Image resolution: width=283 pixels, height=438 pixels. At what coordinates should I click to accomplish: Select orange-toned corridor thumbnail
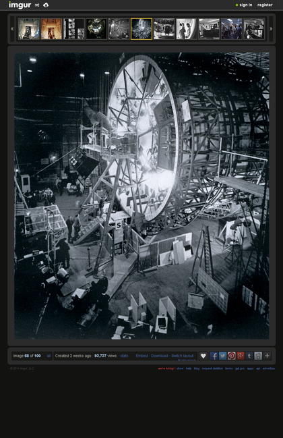51,29
